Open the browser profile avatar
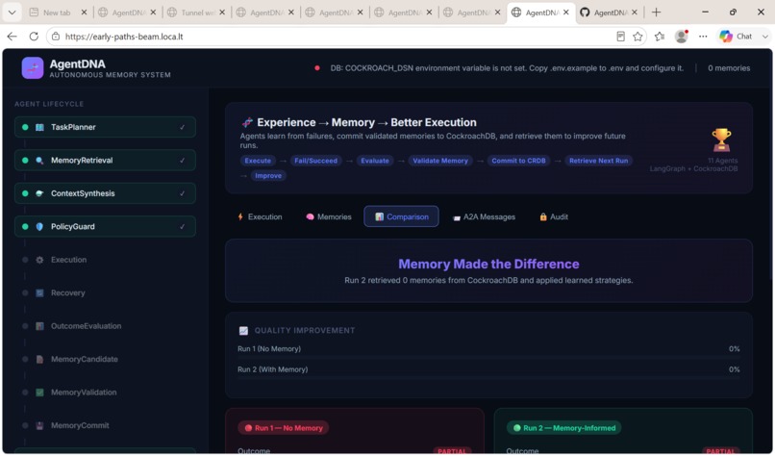The height and width of the screenshot is (456, 775). point(682,37)
